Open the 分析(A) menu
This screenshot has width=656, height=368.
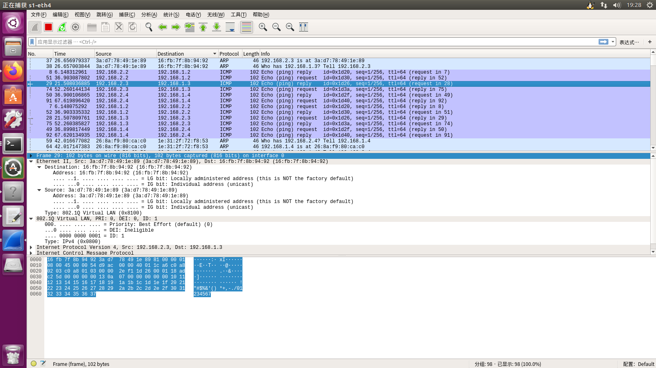(x=149, y=15)
